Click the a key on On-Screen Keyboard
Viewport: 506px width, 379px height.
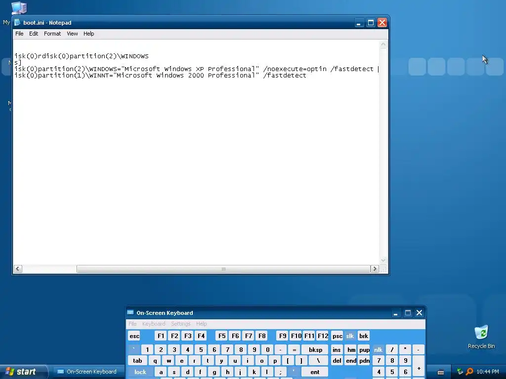pyautogui.click(x=161, y=372)
